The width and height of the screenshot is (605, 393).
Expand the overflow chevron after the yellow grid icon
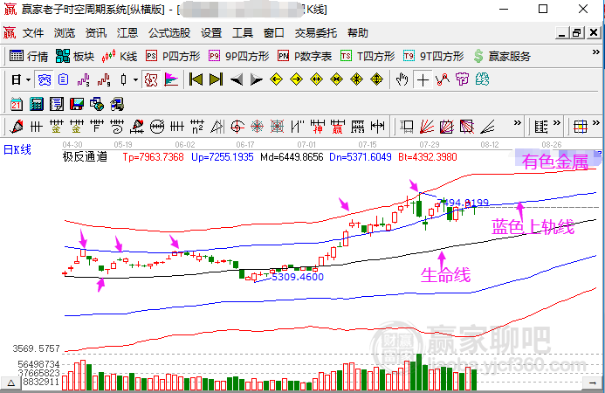(x=595, y=123)
